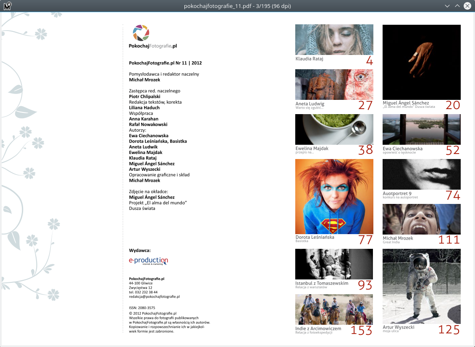Click the "© 2012 PokochajFotografie.pl" copyright line
The image size is (475, 347).
point(153,313)
